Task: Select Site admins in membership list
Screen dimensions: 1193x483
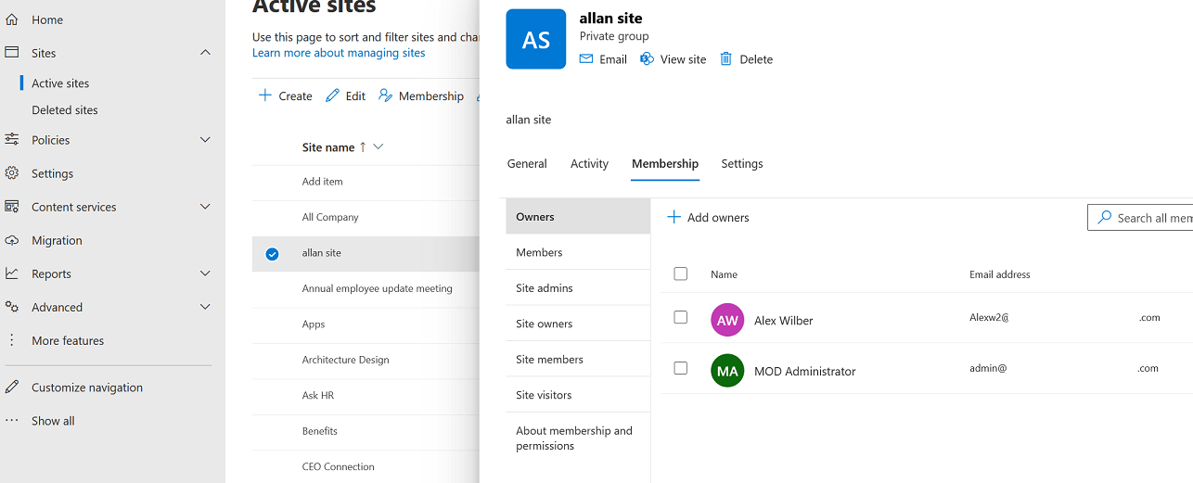Action: point(578,287)
